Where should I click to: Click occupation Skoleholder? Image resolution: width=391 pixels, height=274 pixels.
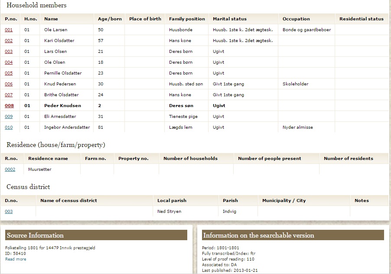[296, 84]
